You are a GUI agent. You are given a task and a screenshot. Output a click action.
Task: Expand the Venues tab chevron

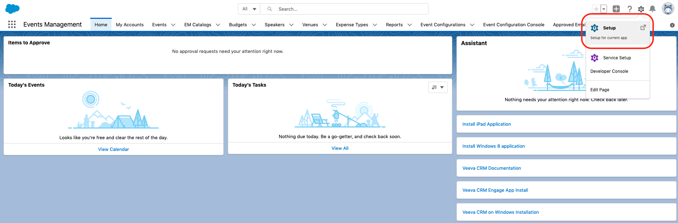coord(325,25)
